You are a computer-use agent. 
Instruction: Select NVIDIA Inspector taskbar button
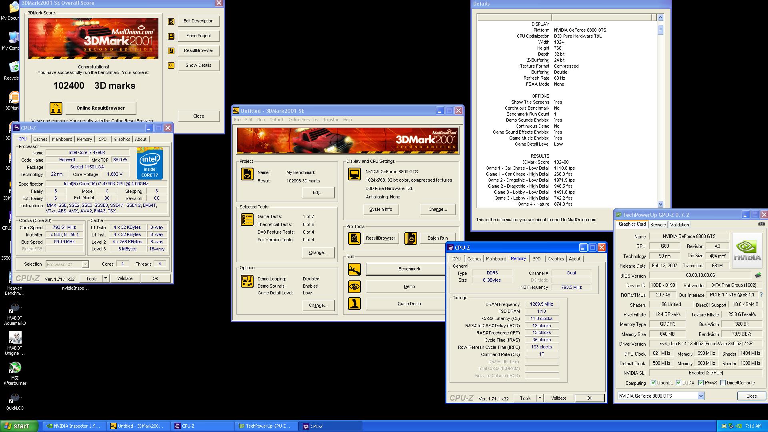[x=74, y=426]
